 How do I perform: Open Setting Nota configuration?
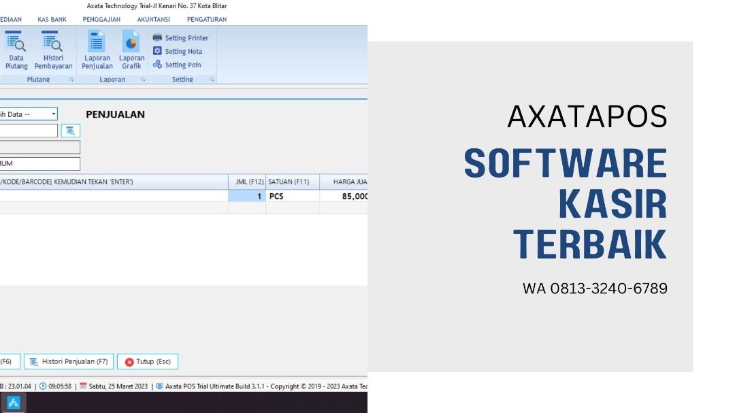click(178, 52)
